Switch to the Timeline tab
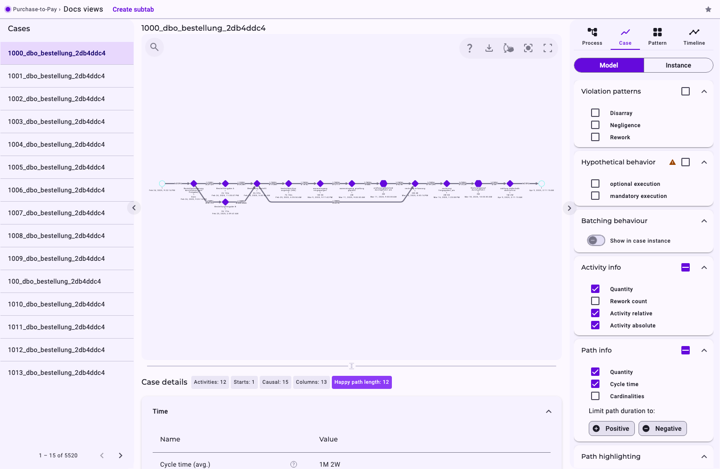The height and width of the screenshot is (469, 720). [694, 36]
